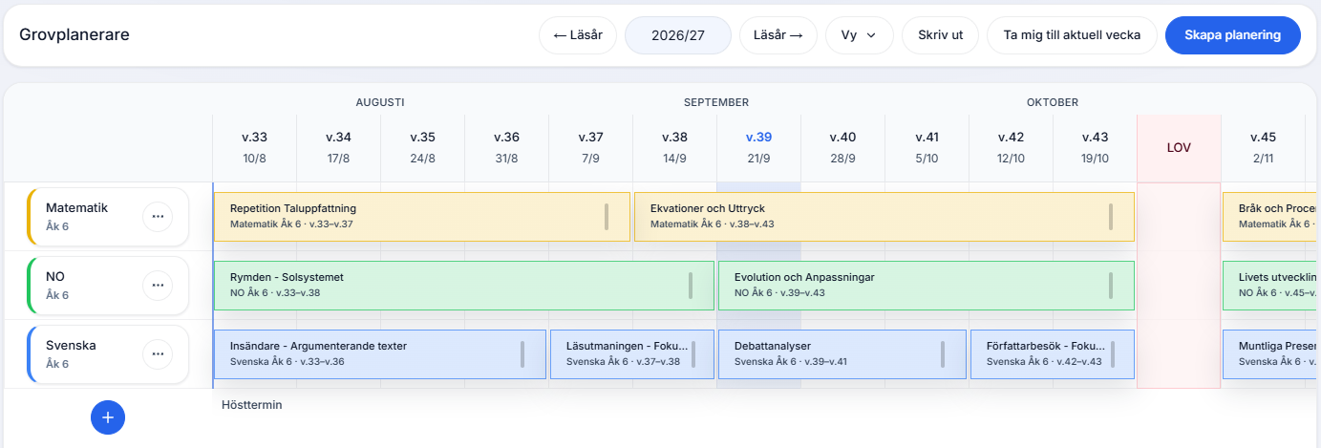The width and height of the screenshot is (1321, 448).
Task: Select week v.40 header
Action: click(x=843, y=148)
